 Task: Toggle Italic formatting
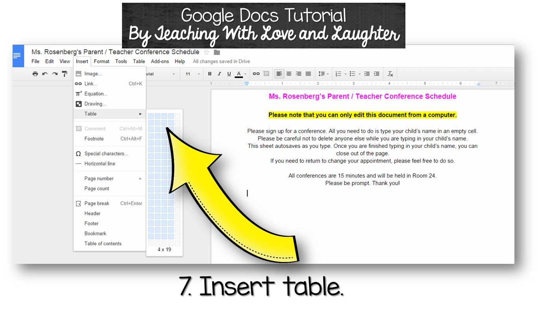219,74
